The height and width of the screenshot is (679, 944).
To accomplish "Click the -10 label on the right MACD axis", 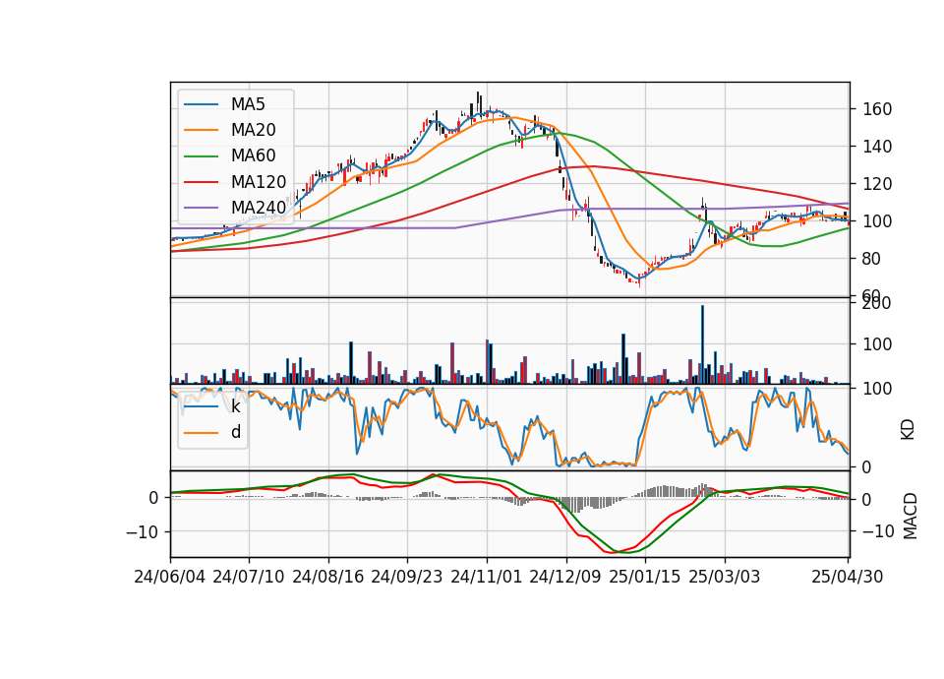I will [878, 531].
